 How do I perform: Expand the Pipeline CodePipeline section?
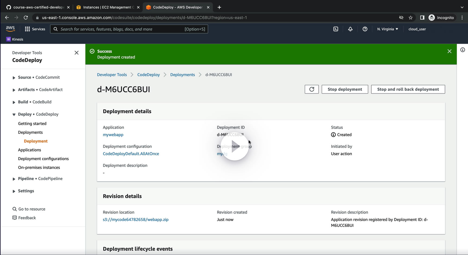14,179
